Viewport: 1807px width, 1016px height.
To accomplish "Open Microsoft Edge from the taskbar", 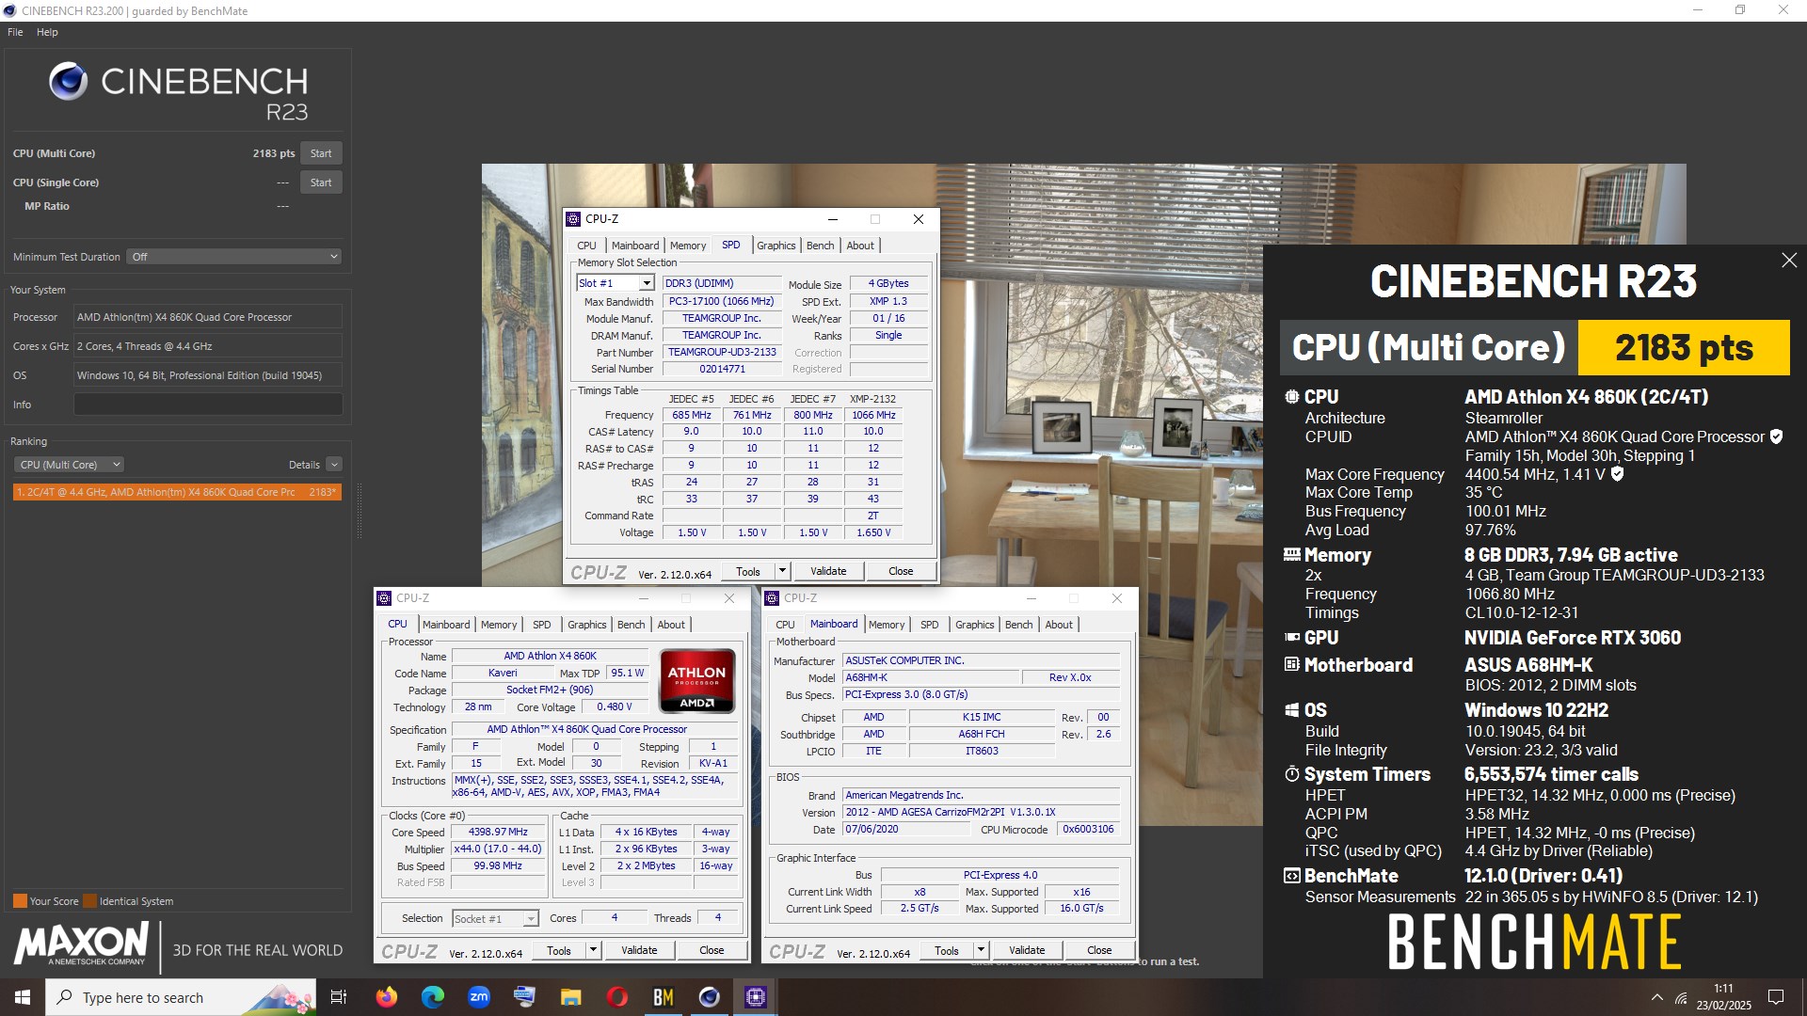I will 433,997.
